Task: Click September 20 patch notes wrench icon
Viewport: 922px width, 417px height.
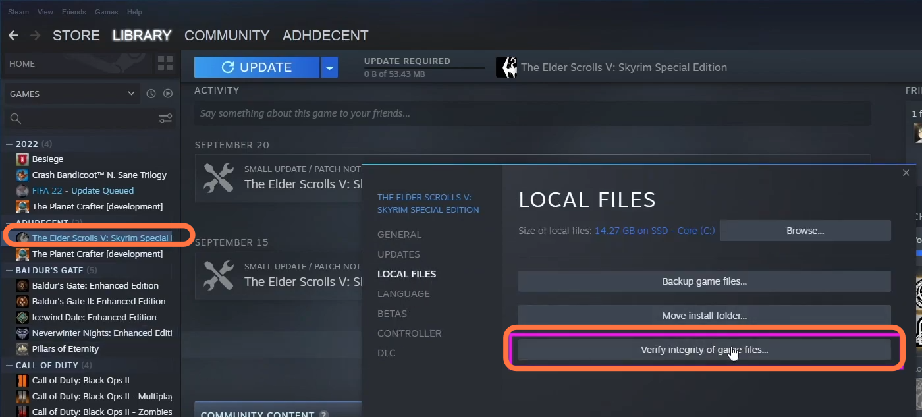Action: 219,178
